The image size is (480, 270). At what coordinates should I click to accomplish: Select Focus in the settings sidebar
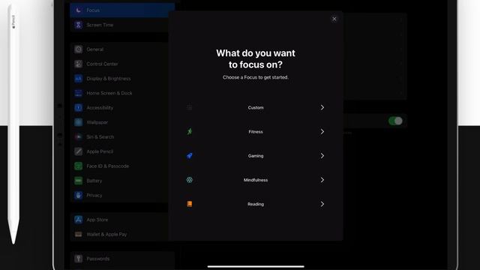[x=122, y=10]
